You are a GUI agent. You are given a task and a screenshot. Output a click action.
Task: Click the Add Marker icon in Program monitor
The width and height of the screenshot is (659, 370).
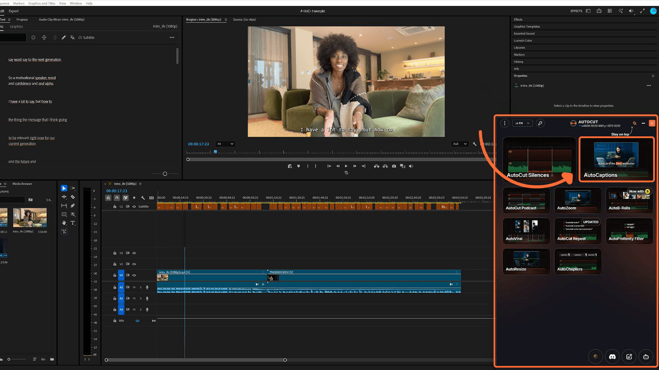point(298,166)
